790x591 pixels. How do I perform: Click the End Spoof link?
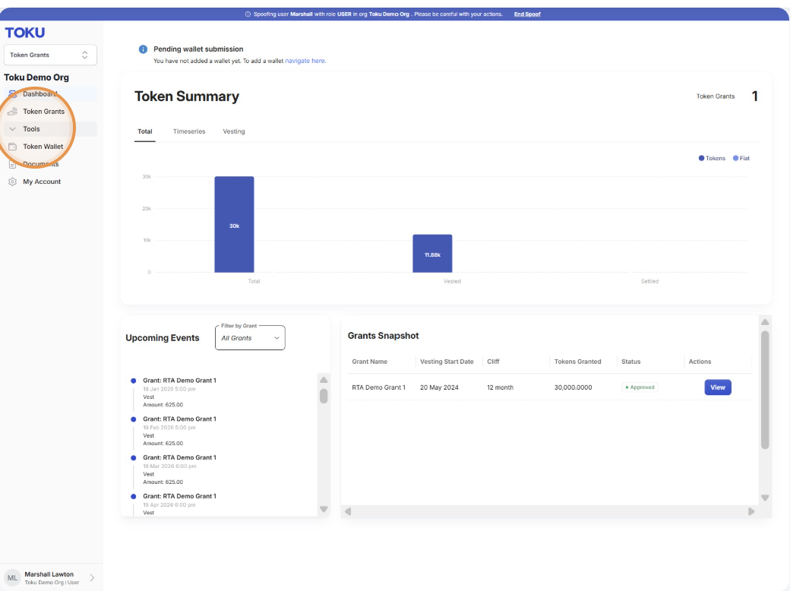click(527, 14)
